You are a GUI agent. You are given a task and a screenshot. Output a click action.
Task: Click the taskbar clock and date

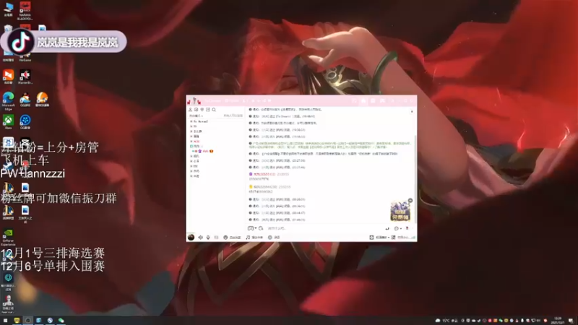pos(558,321)
